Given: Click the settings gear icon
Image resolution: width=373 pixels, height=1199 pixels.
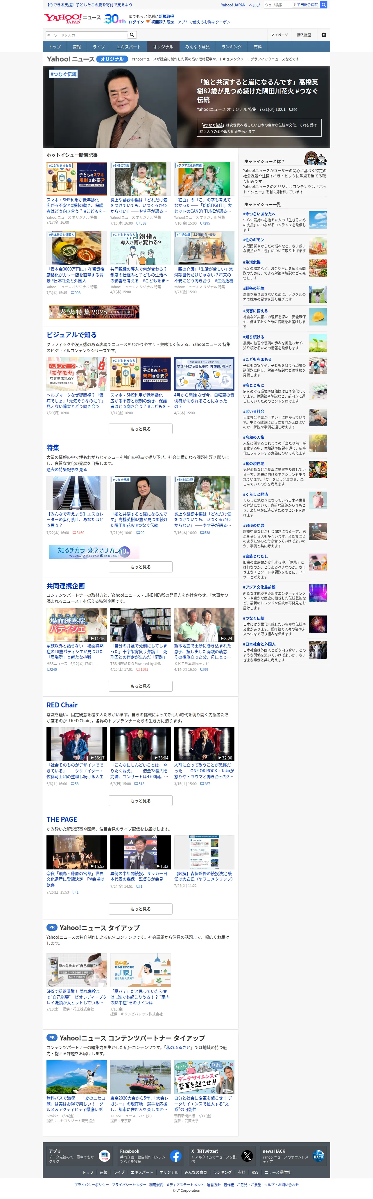Looking at the screenshot, I should [324, 35].
